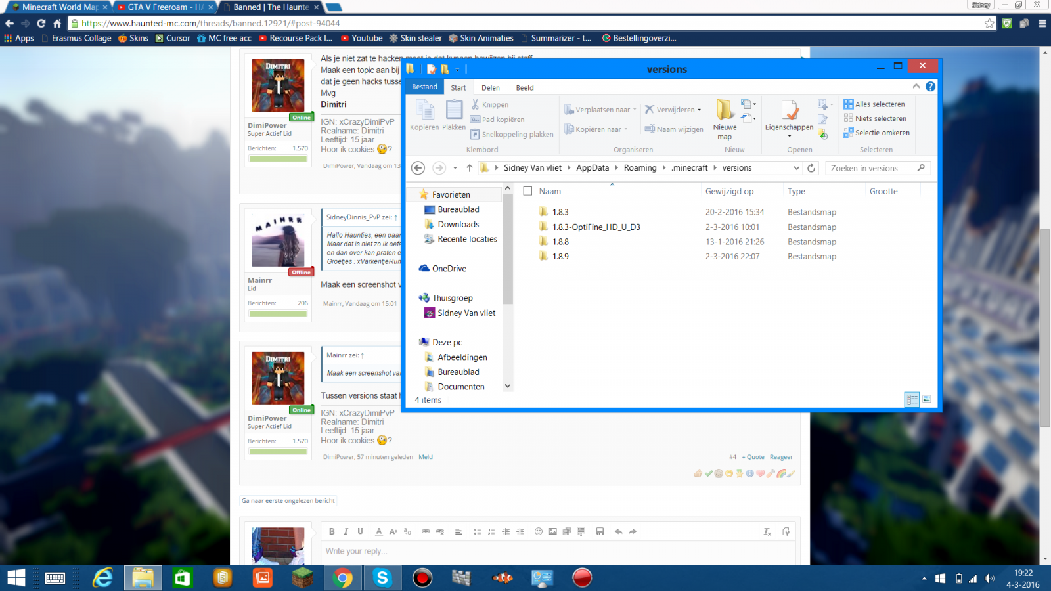This screenshot has height=591, width=1051.
Task: Open recent locations dropdown arrow
Action: (455, 168)
